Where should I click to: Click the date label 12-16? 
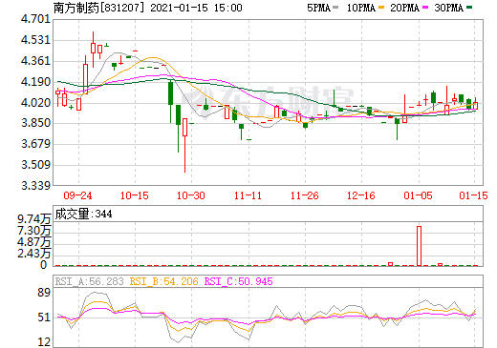click(x=361, y=195)
